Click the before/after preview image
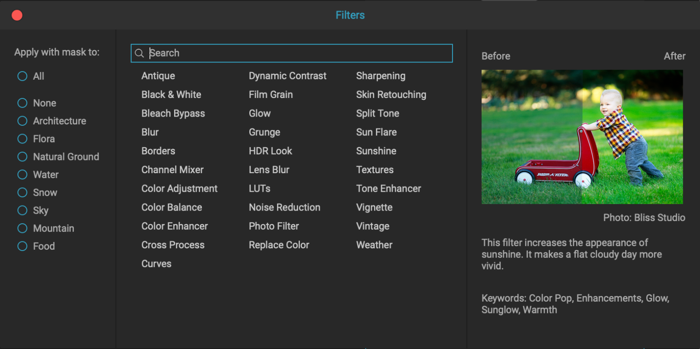 tap(582, 137)
